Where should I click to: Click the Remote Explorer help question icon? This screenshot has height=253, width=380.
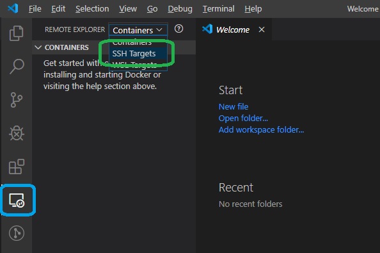[178, 29]
